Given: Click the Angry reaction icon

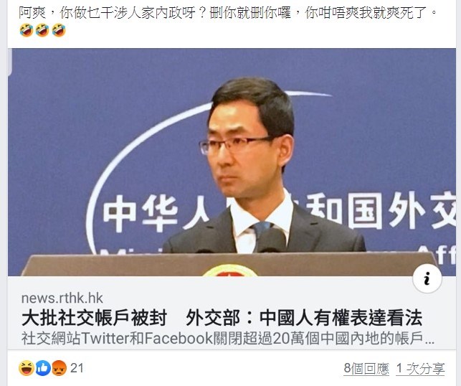Looking at the screenshot, I should pos(59,368).
